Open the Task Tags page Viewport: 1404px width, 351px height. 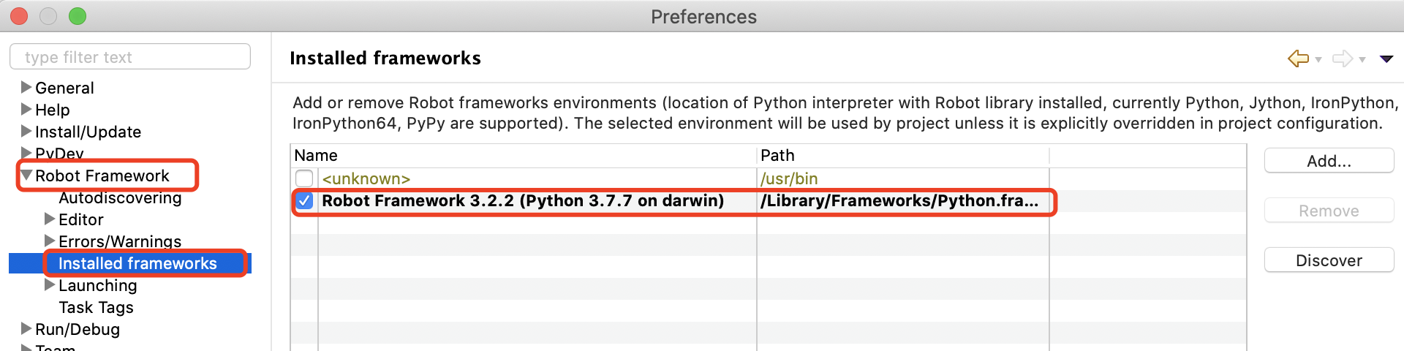tap(96, 308)
